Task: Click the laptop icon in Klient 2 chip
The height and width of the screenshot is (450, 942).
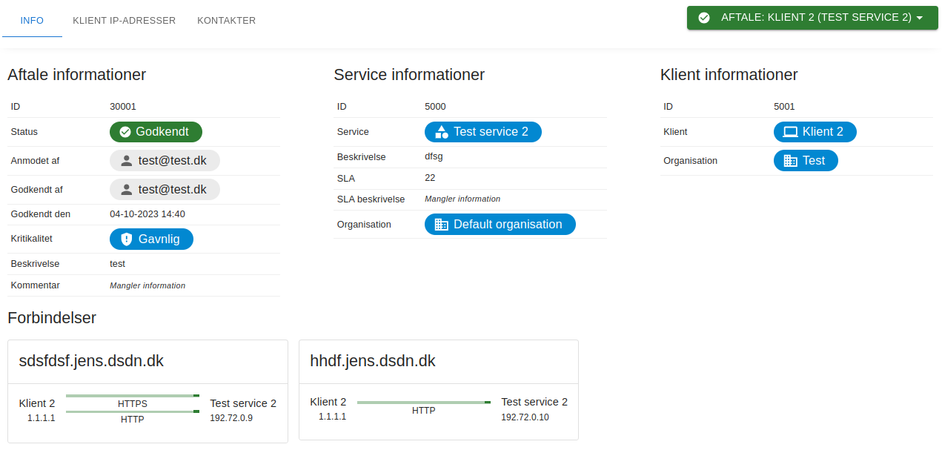Action: click(x=790, y=132)
